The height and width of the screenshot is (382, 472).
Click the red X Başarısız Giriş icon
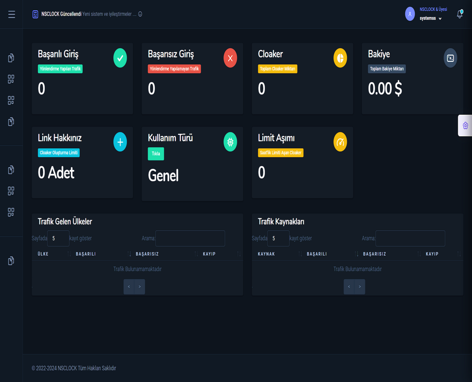coord(230,58)
